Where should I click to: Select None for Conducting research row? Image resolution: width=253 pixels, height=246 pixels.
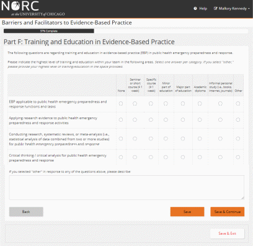pyautogui.click(x=121, y=139)
